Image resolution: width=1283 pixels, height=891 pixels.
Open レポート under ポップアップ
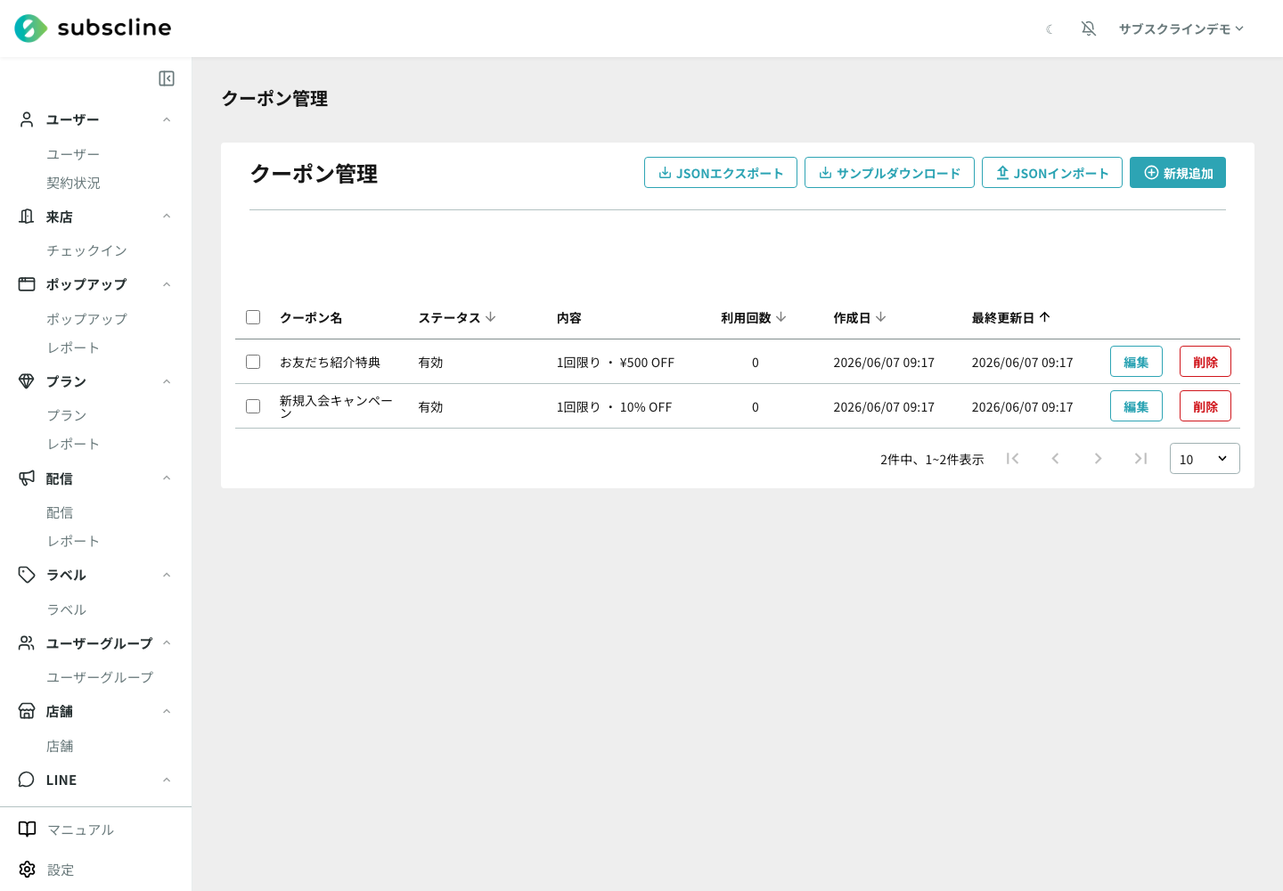(x=73, y=347)
